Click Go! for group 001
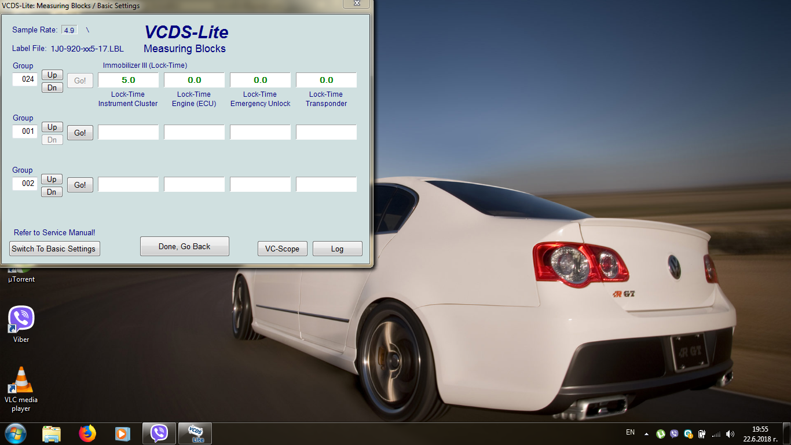Screen dimensions: 791x445 click(80, 133)
